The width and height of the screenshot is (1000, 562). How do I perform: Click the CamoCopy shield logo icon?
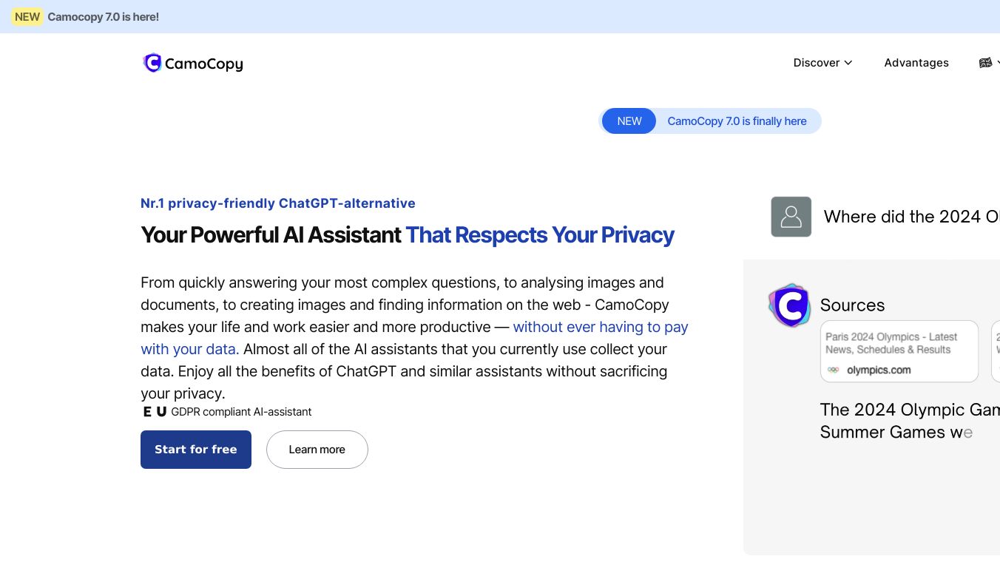pyautogui.click(x=152, y=64)
